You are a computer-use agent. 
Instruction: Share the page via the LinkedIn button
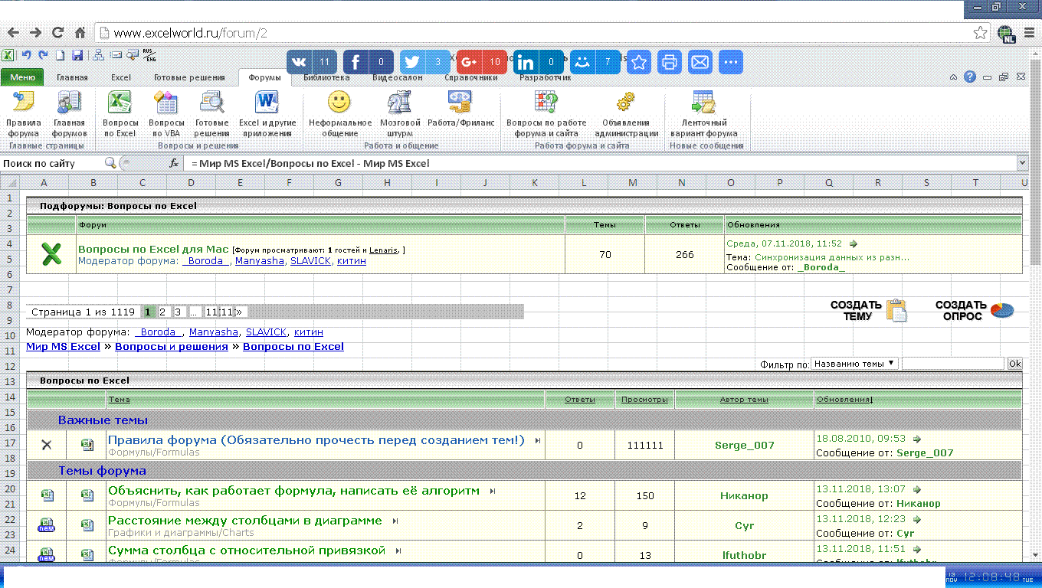point(539,62)
